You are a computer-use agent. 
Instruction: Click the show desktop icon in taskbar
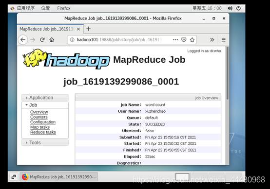(14, 177)
